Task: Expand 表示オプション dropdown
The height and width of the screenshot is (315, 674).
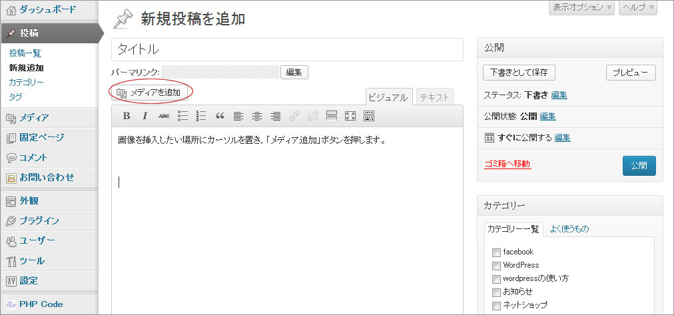Action: pyautogui.click(x=581, y=8)
